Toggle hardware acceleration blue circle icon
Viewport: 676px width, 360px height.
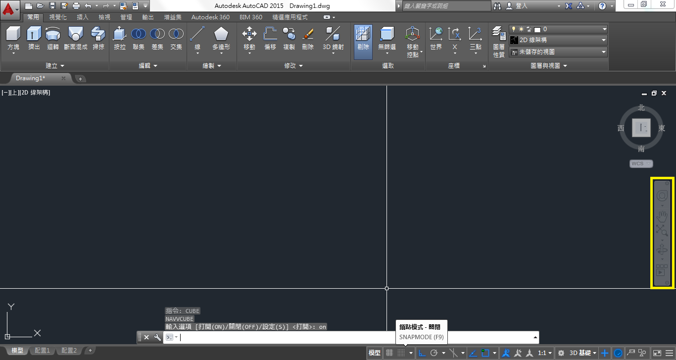coord(618,353)
